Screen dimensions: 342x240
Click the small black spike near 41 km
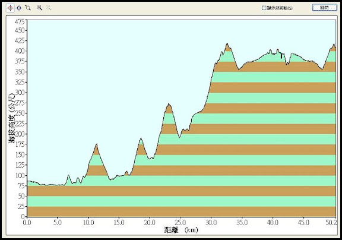[281, 56]
